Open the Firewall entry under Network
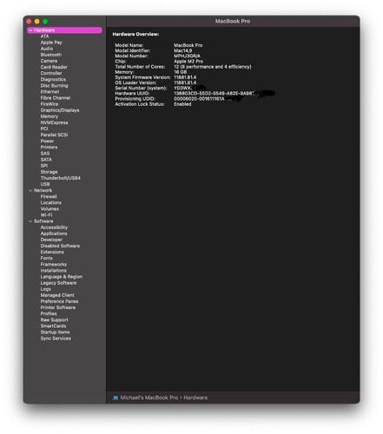The width and height of the screenshot is (383, 434). click(x=49, y=196)
